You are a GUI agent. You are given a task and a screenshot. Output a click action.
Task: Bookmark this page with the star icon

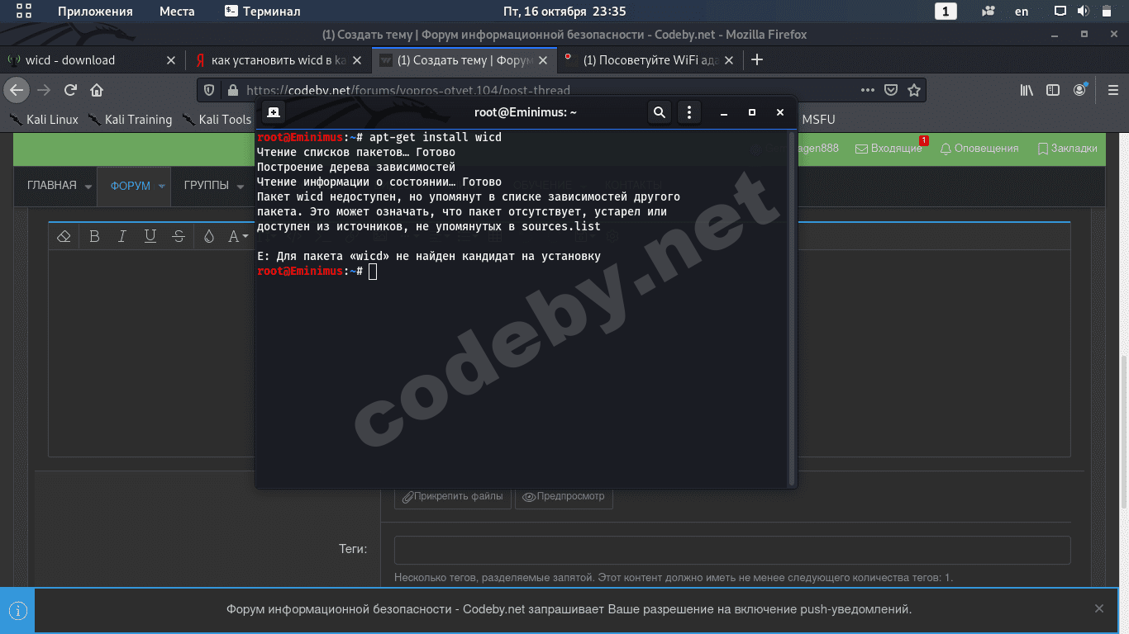(x=913, y=90)
